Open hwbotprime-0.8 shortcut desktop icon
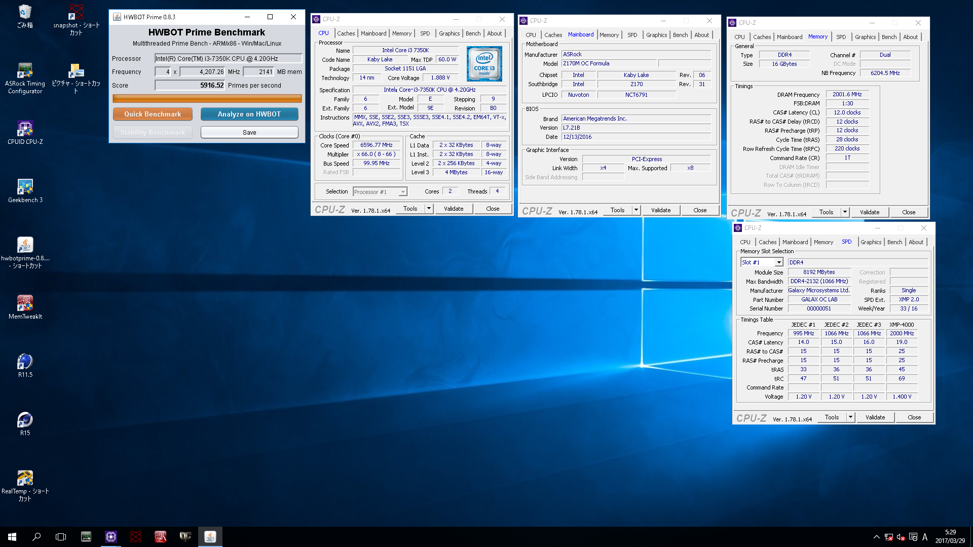The height and width of the screenshot is (547, 973). click(25, 253)
